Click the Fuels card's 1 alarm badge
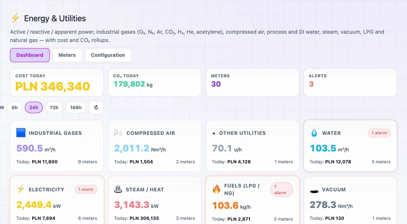This screenshot has width=407, height=224. [x=282, y=190]
